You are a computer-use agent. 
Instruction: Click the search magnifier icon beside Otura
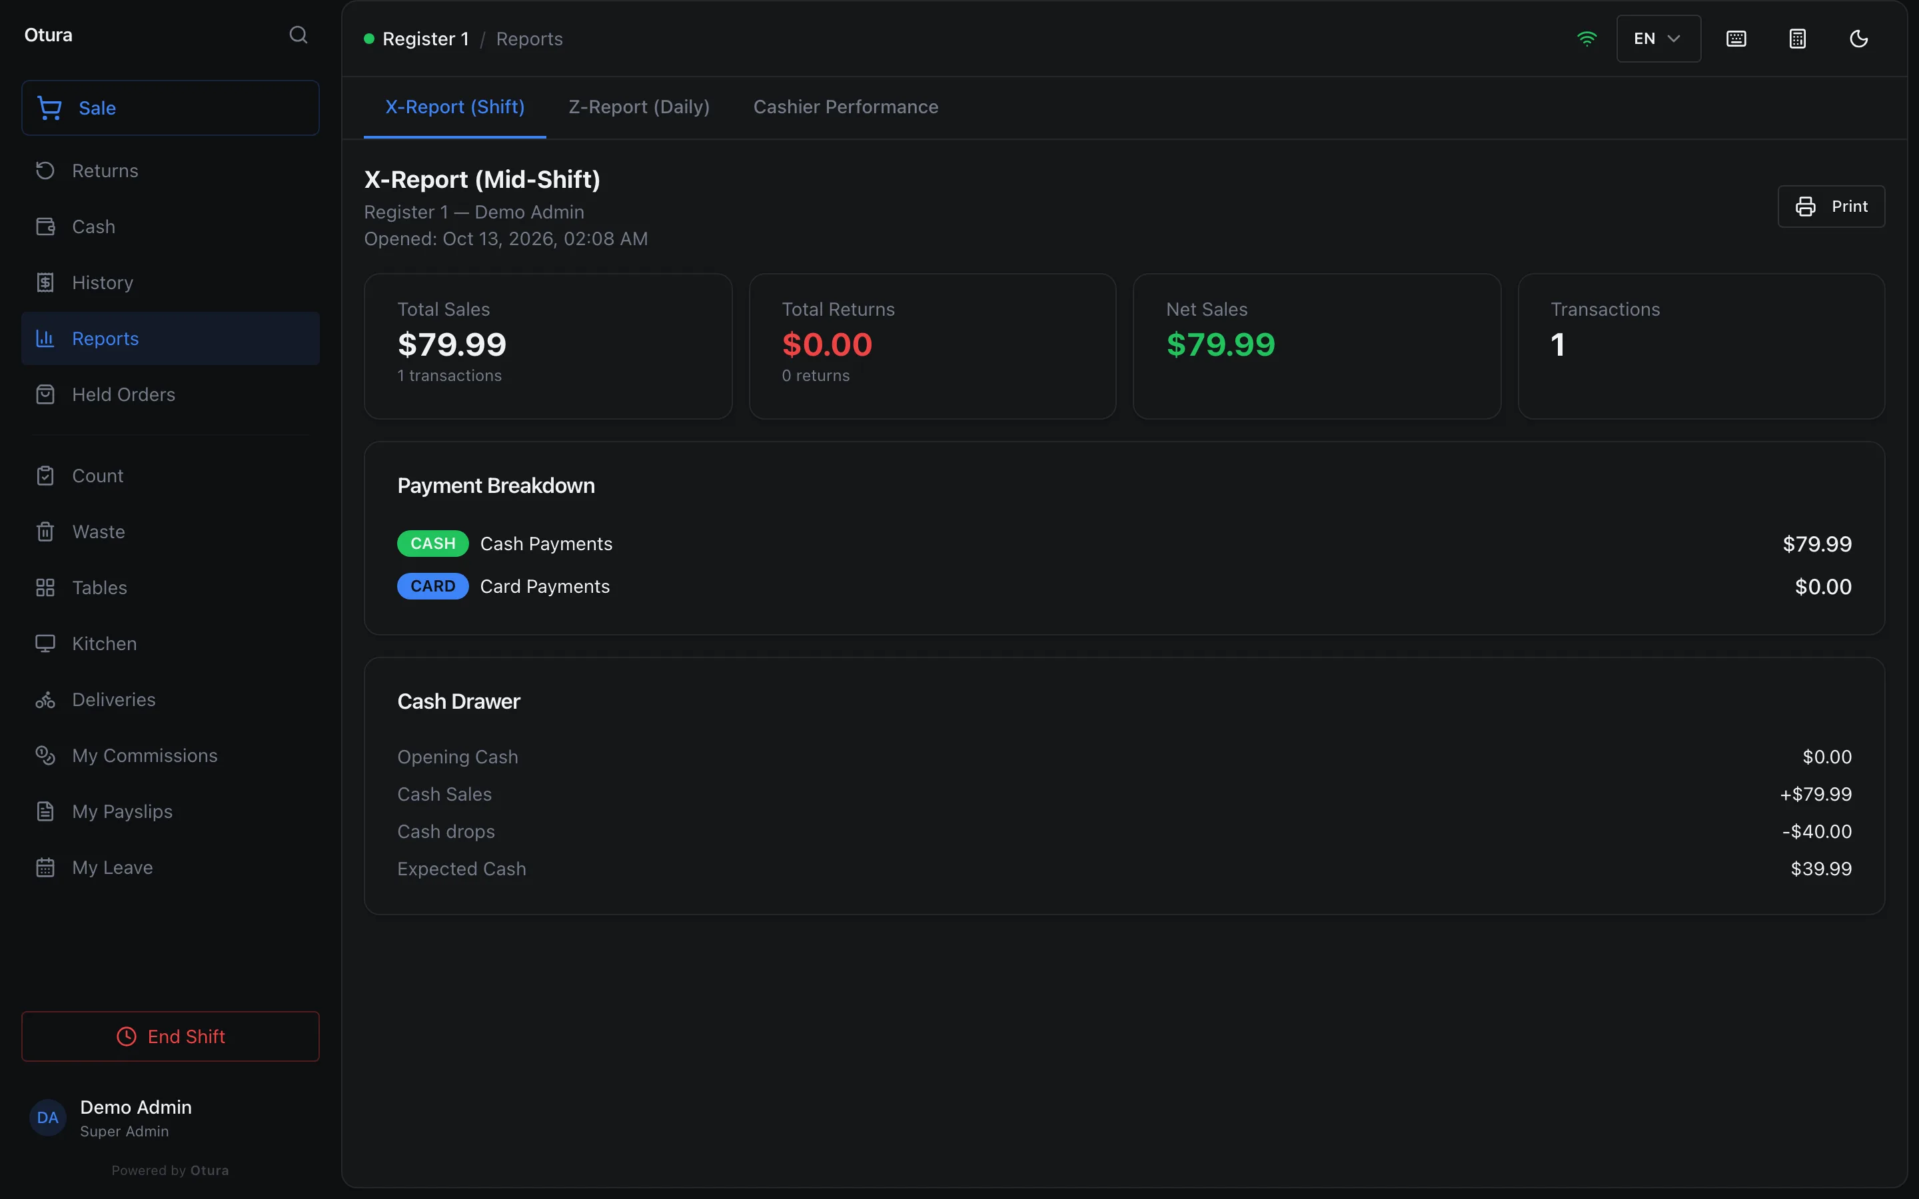pyautogui.click(x=298, y=35)
